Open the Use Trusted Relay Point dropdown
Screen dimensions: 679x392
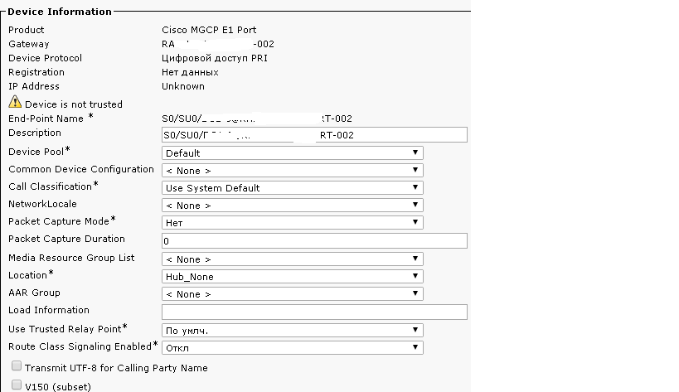pyautogui.click(x=293, y=330)
